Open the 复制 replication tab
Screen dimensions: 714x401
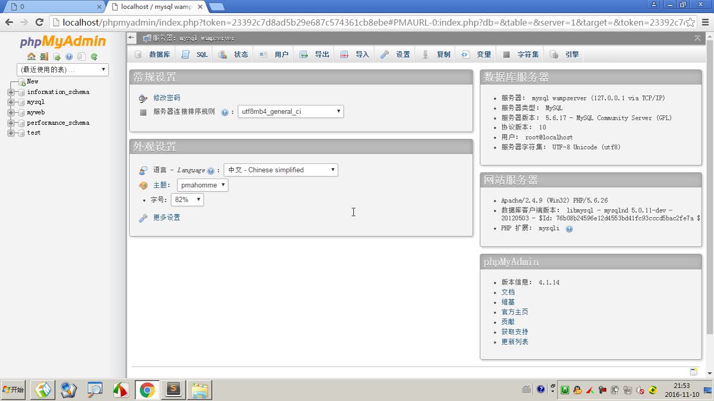[x=436, y=54]
